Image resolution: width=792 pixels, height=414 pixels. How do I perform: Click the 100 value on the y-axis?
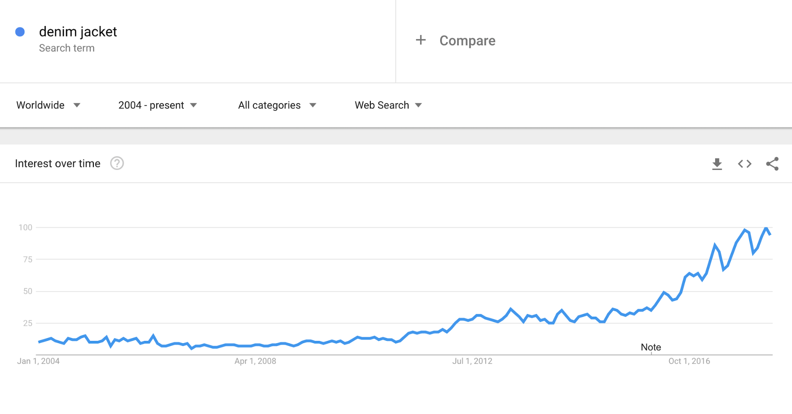click(x=25, y=228)
